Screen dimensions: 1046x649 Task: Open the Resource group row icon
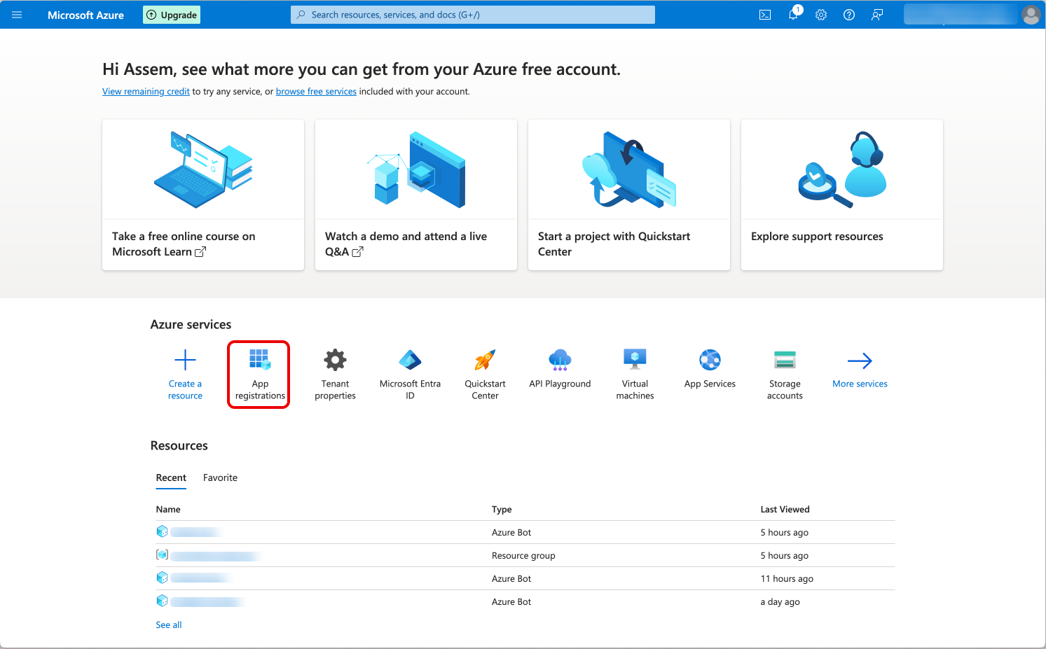162,555
